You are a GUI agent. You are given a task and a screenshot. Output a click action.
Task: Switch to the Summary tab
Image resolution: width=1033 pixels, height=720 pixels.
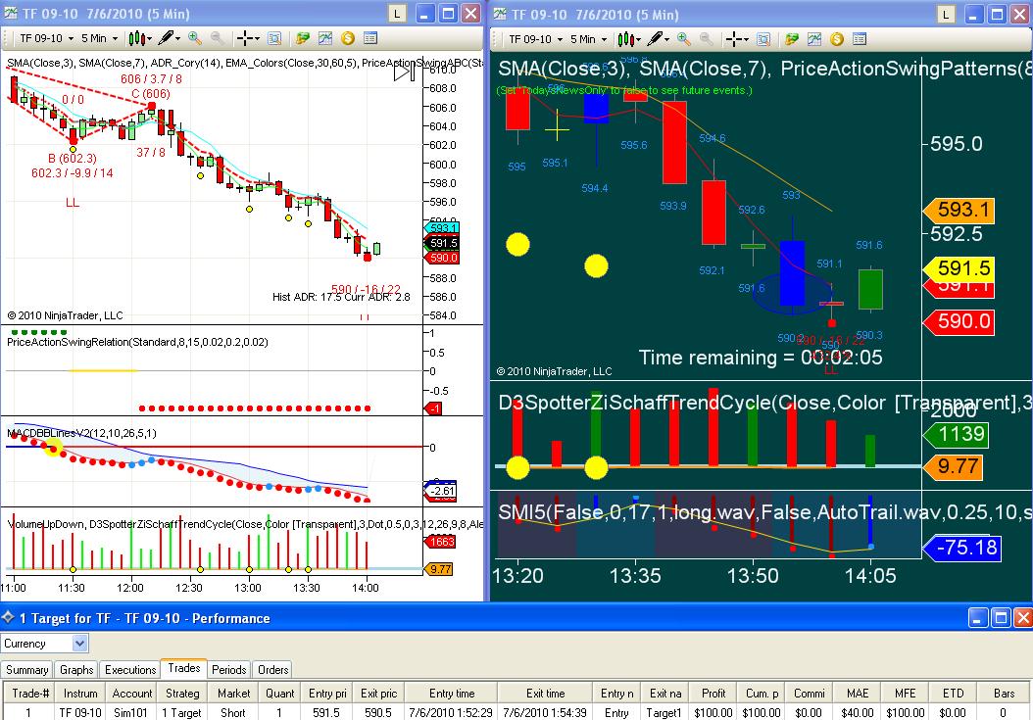(x=27, y=669)
